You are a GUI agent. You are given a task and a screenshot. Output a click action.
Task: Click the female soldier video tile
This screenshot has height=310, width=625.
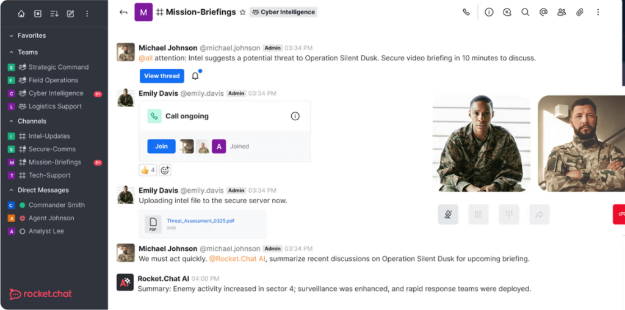[482, 143]
